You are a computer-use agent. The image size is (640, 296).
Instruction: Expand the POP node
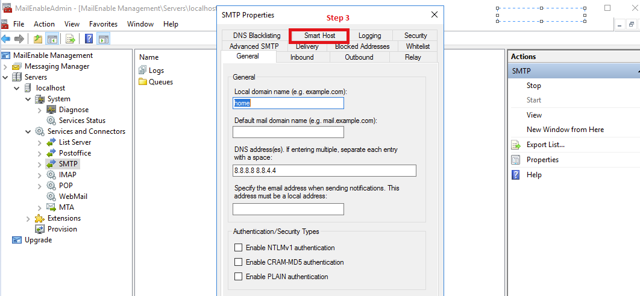click(40, 186)
